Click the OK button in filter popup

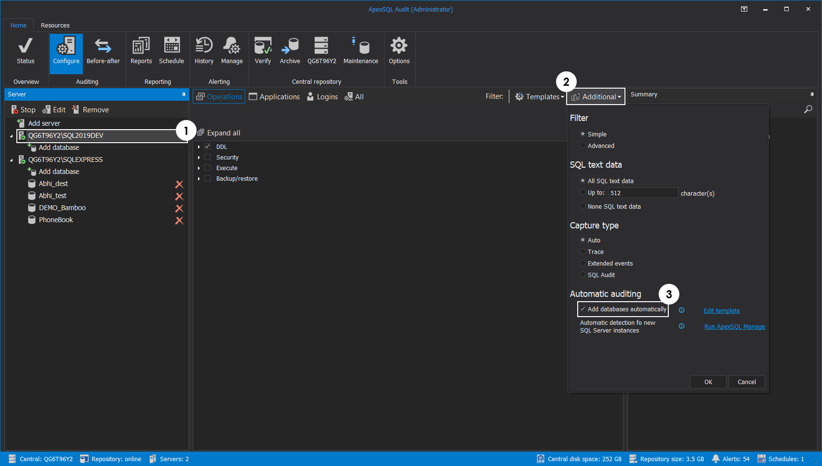pos(708,382)
